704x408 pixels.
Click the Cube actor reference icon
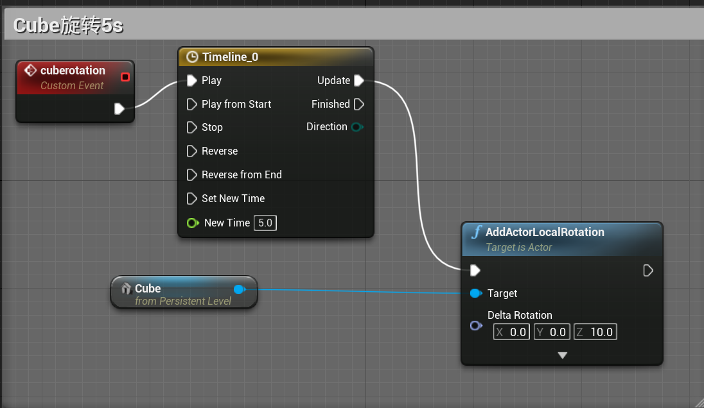point(126,288)
